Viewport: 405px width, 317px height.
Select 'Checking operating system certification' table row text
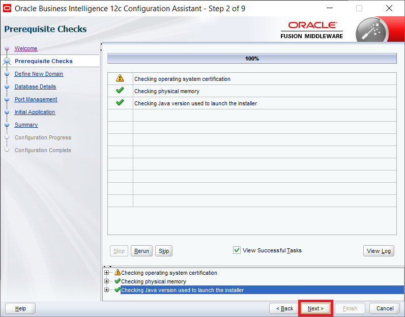pos(182,79)
